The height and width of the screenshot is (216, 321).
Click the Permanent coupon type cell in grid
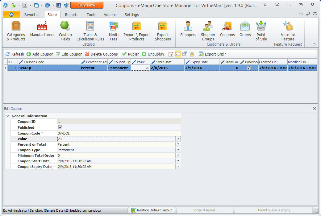click(x=119, y=68)
